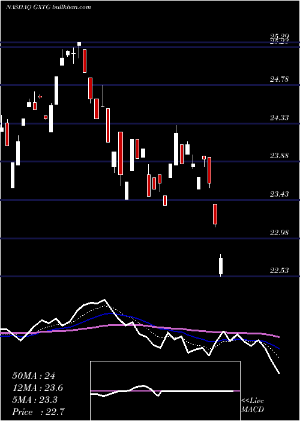The image size is (300, 421).
Task: Click the 50MA : 24 value
Action: [x=34, y=376]
